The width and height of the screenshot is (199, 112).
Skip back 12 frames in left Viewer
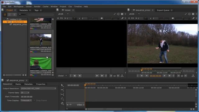[x=111, y=76]
